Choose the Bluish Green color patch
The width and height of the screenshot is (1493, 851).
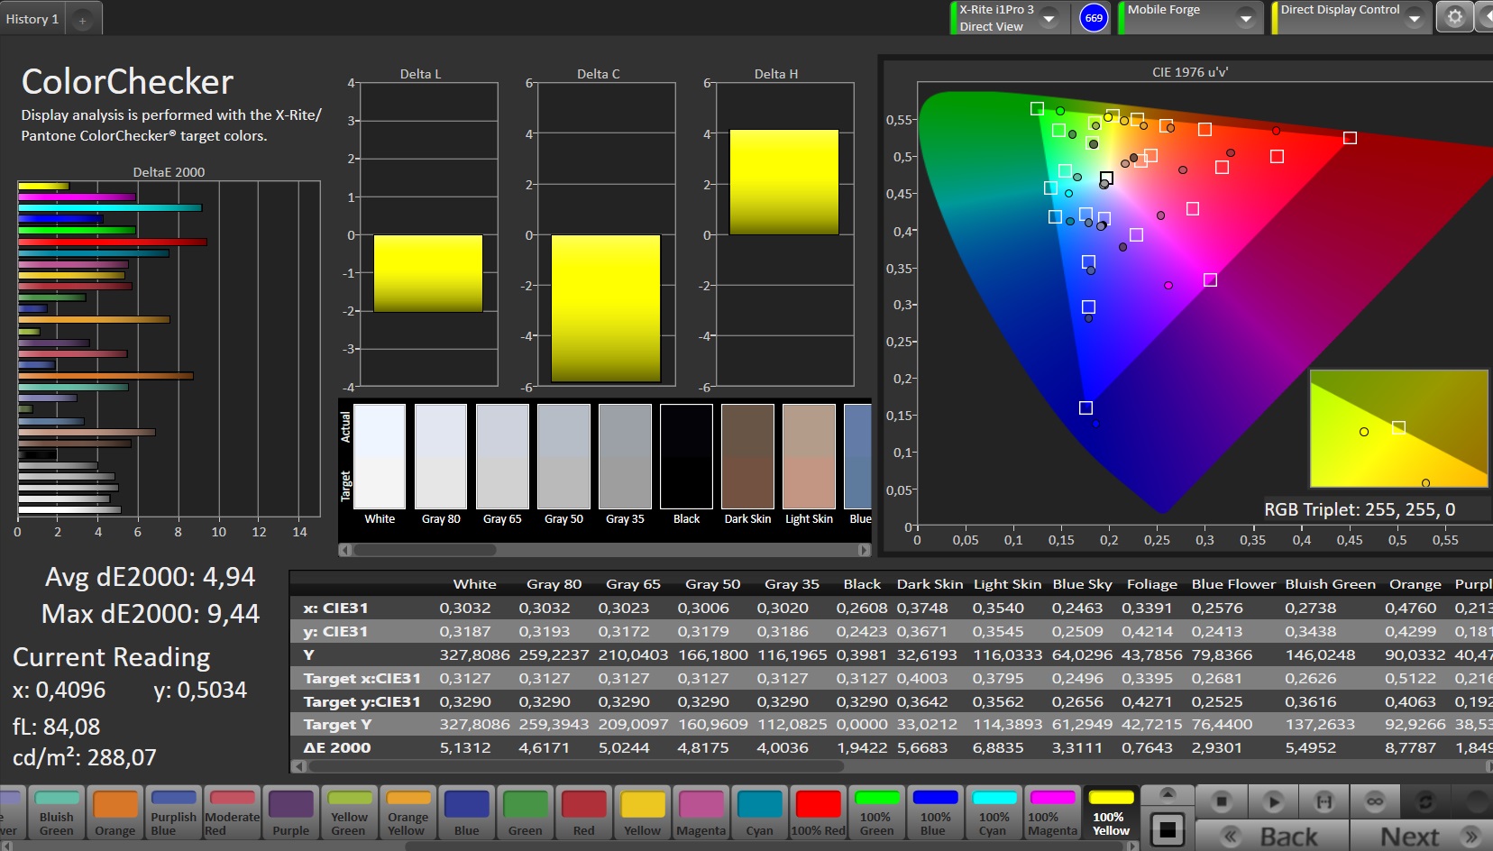57,811
